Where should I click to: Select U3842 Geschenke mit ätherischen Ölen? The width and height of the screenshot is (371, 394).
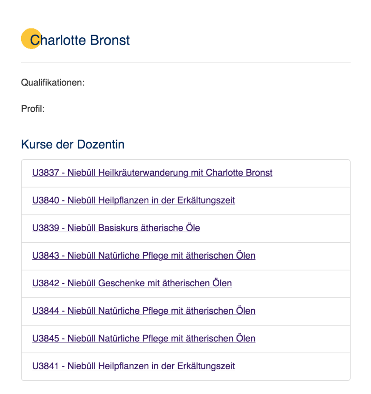[132, 284]
